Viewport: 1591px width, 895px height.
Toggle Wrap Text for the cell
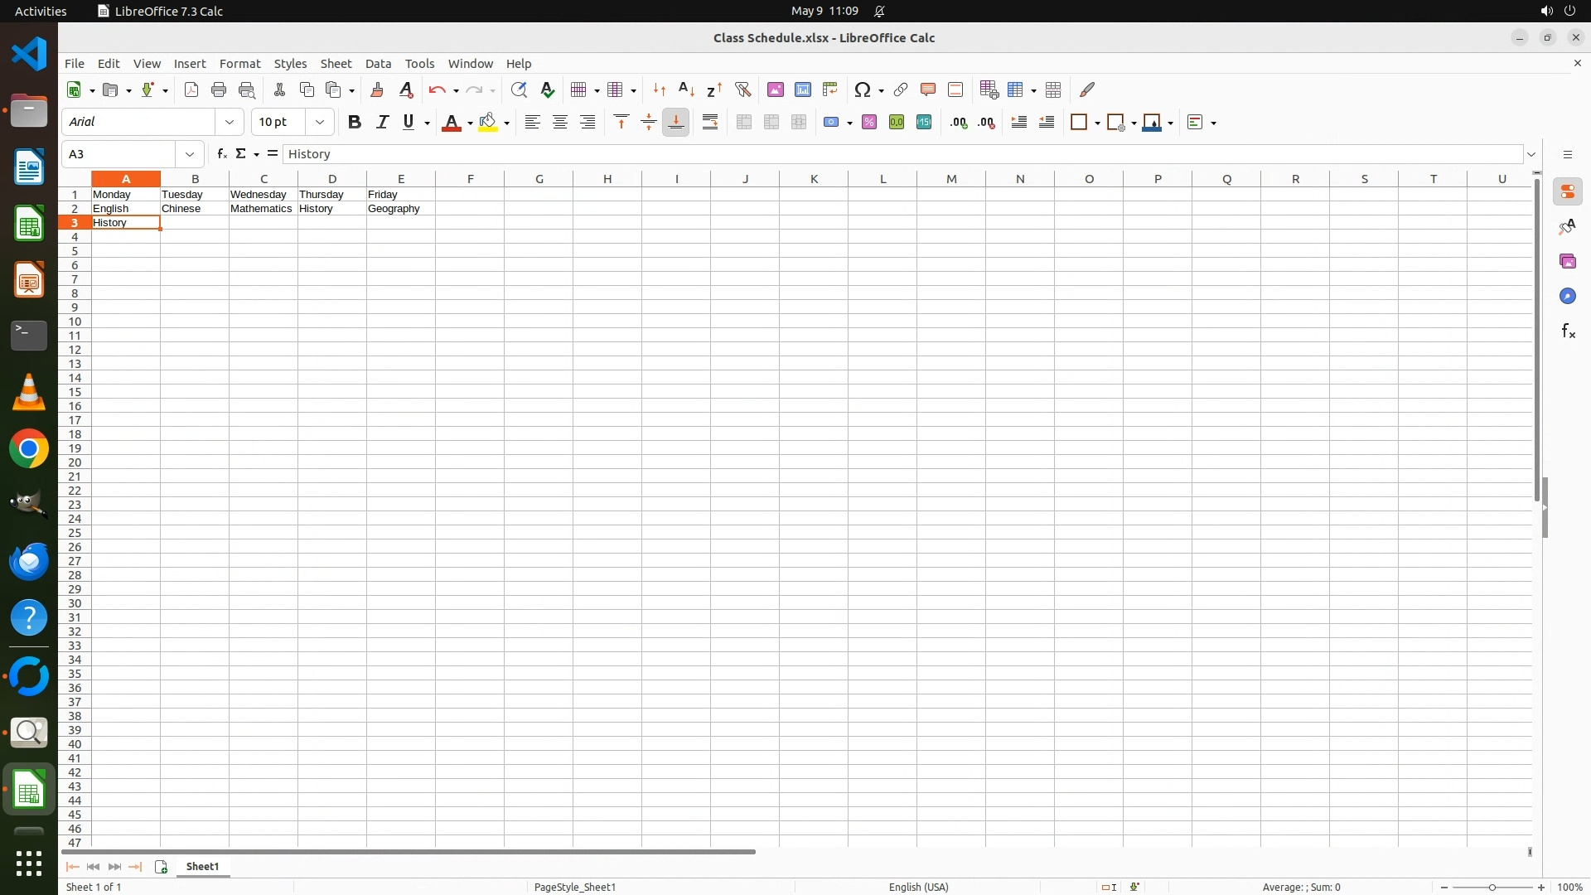click(710, 122)
